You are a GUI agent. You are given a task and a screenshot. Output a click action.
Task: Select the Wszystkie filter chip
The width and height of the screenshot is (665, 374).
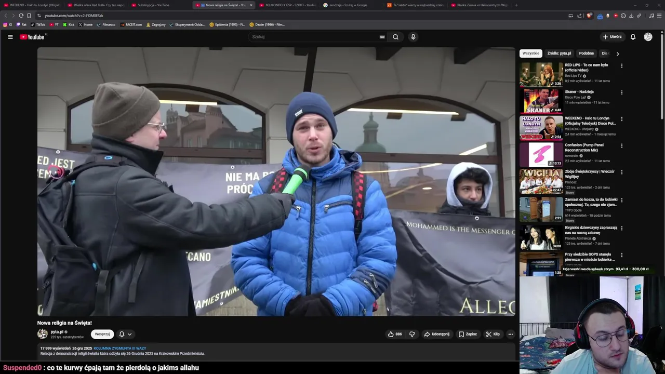coord(531,54)
